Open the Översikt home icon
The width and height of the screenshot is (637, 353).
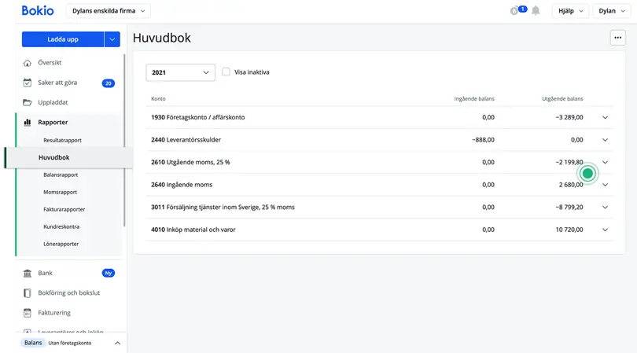point(28,63)
